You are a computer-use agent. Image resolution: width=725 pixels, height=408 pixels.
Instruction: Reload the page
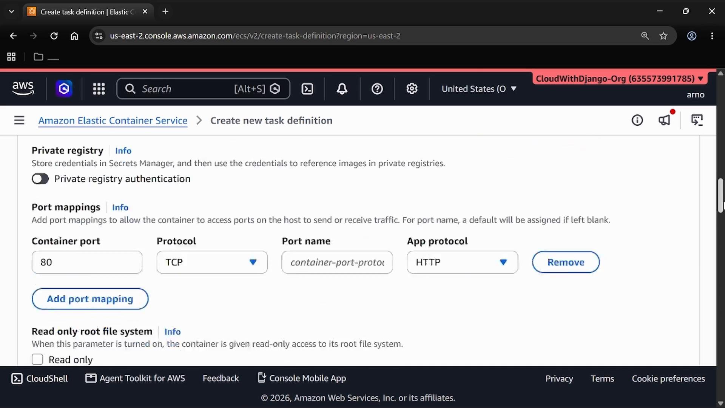click(54, 36)
